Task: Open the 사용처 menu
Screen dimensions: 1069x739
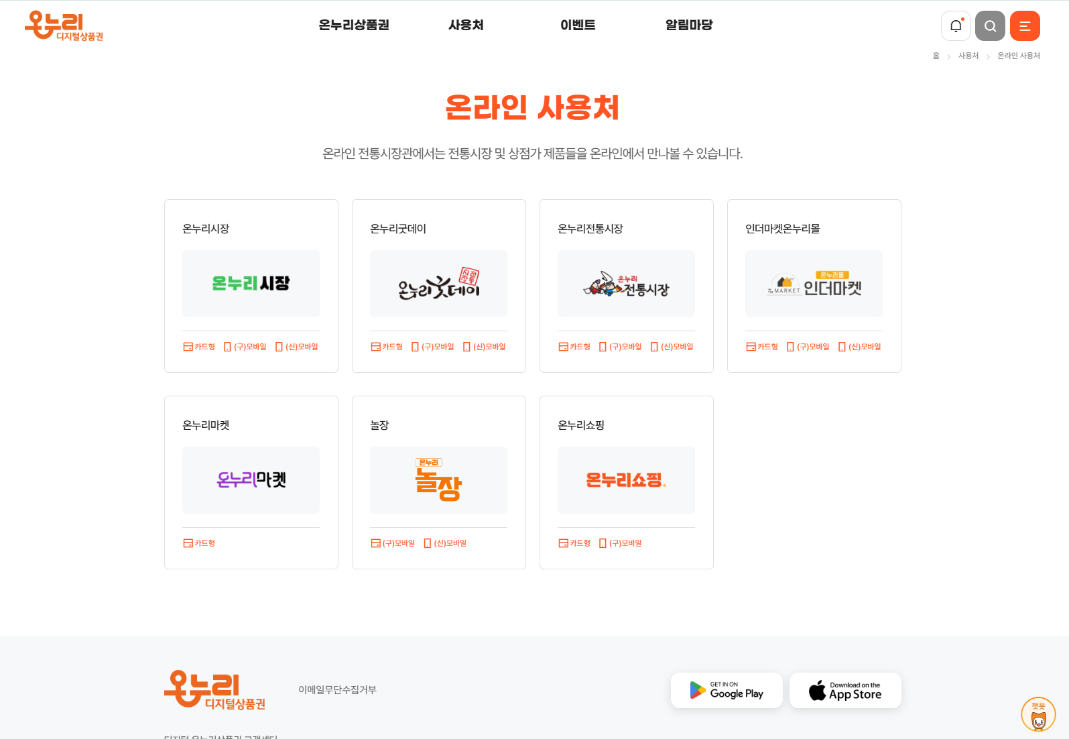Action: (x=466, y=25)
